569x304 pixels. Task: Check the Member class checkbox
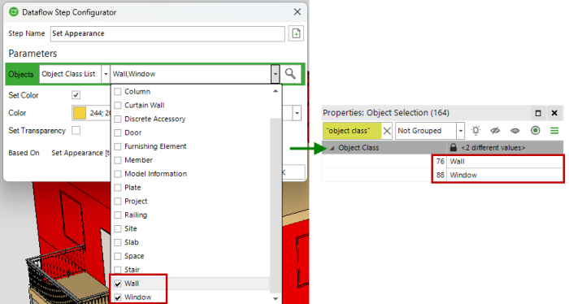pyautogui.click(x=118, y=160)
